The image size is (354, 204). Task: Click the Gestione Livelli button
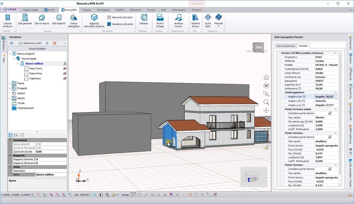(x=29, y=43)
